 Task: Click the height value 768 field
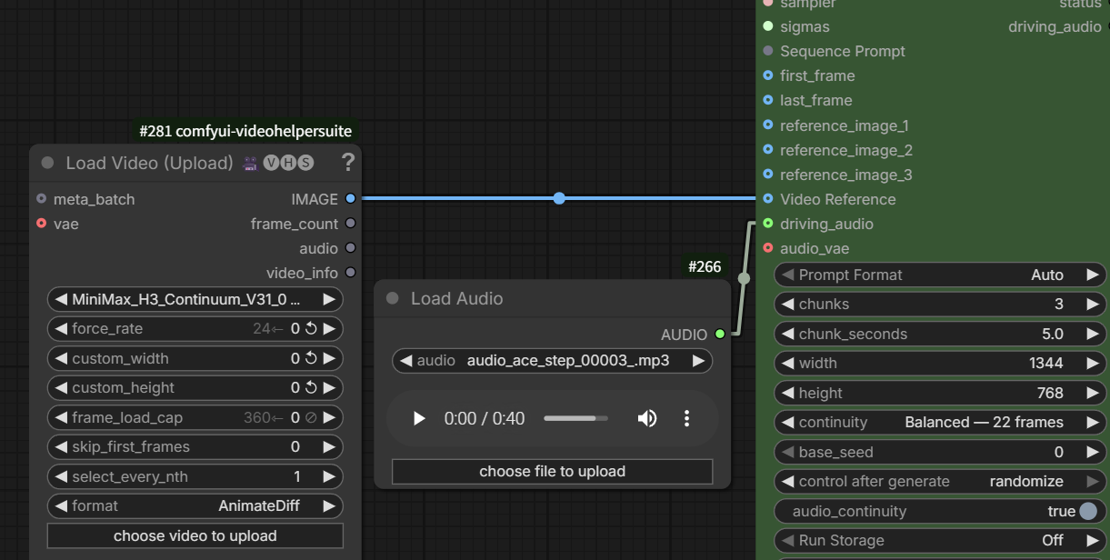(1050, 393)
